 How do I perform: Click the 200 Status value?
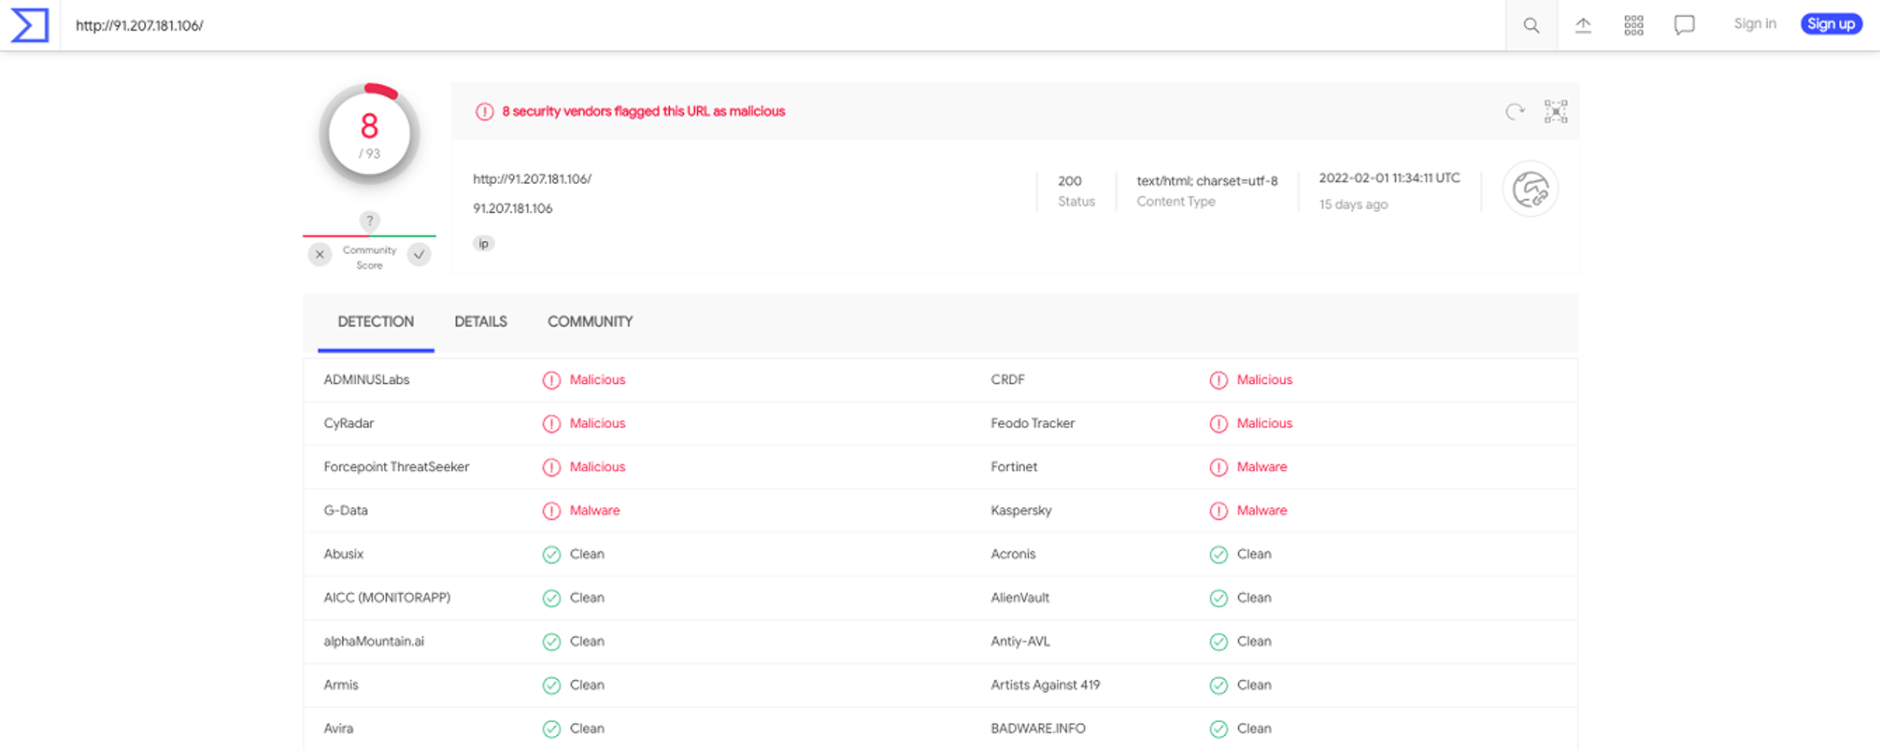pos(1070,180)
